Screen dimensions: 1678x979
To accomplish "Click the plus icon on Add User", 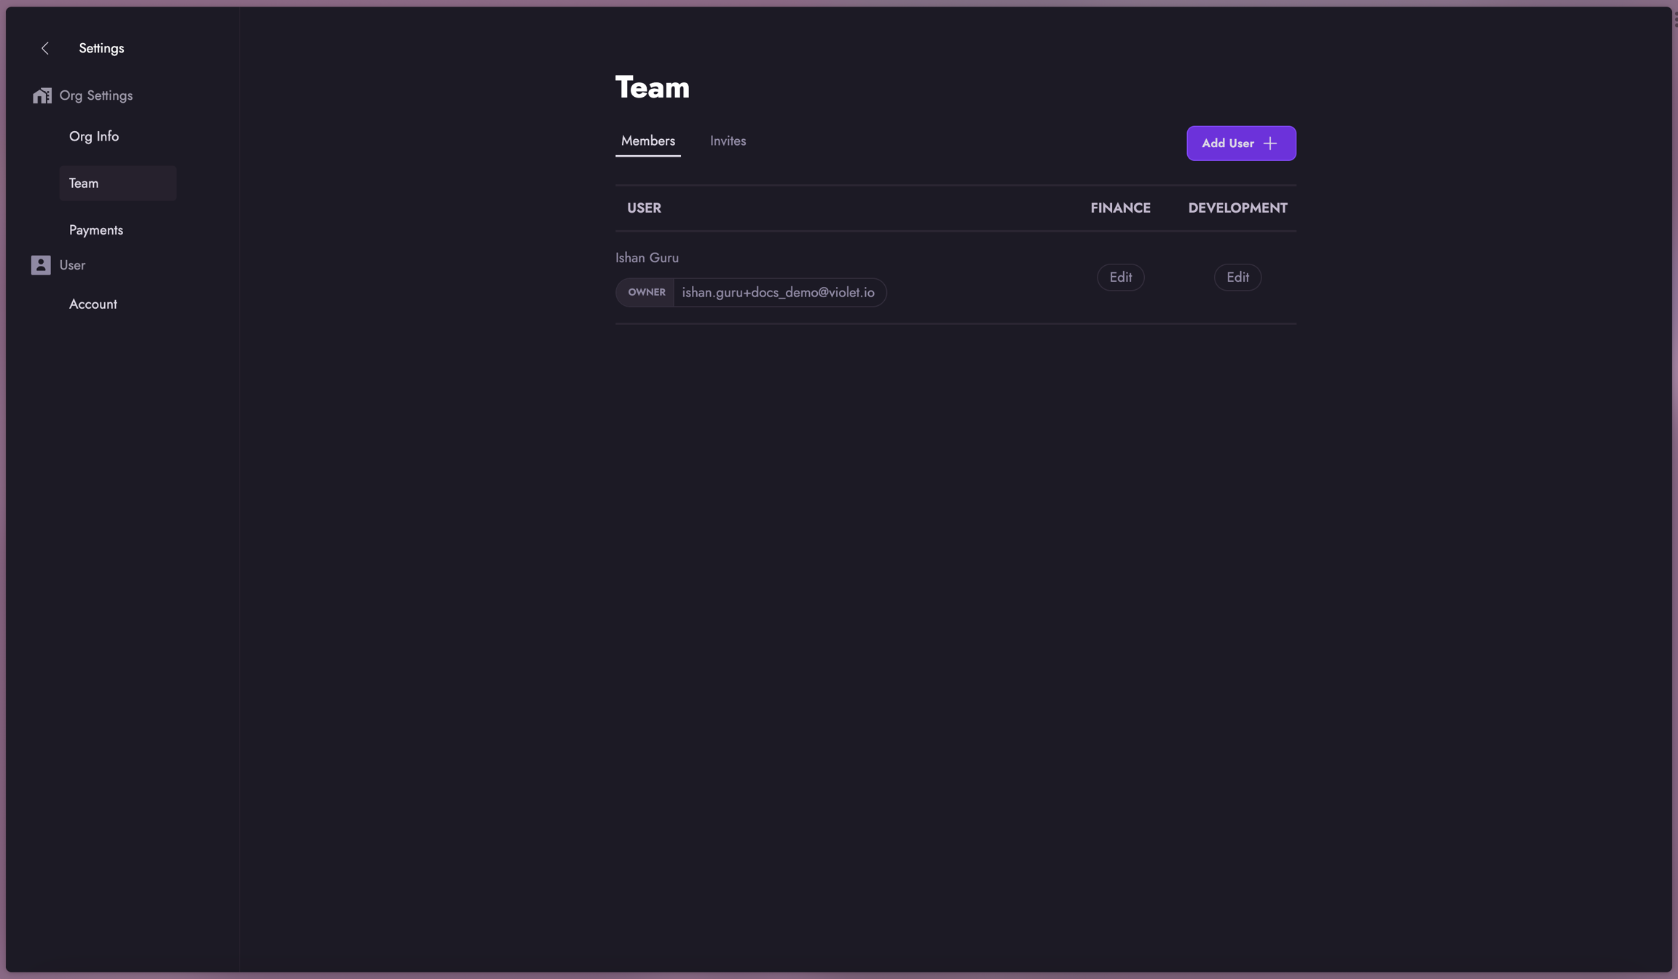I will tap(1270, 143).
